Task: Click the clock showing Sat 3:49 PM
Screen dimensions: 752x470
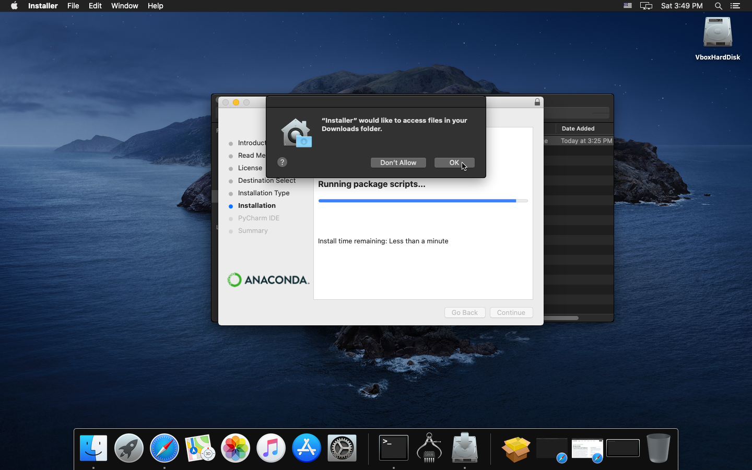Action: point(682,6)
